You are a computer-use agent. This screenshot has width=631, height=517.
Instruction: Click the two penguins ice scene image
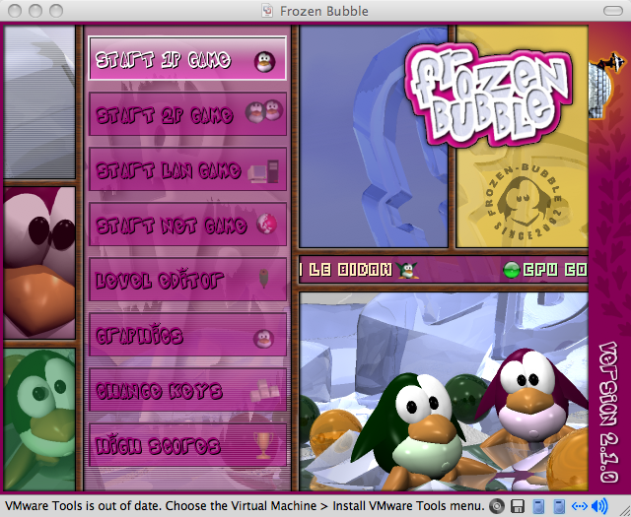click(444, 392)
